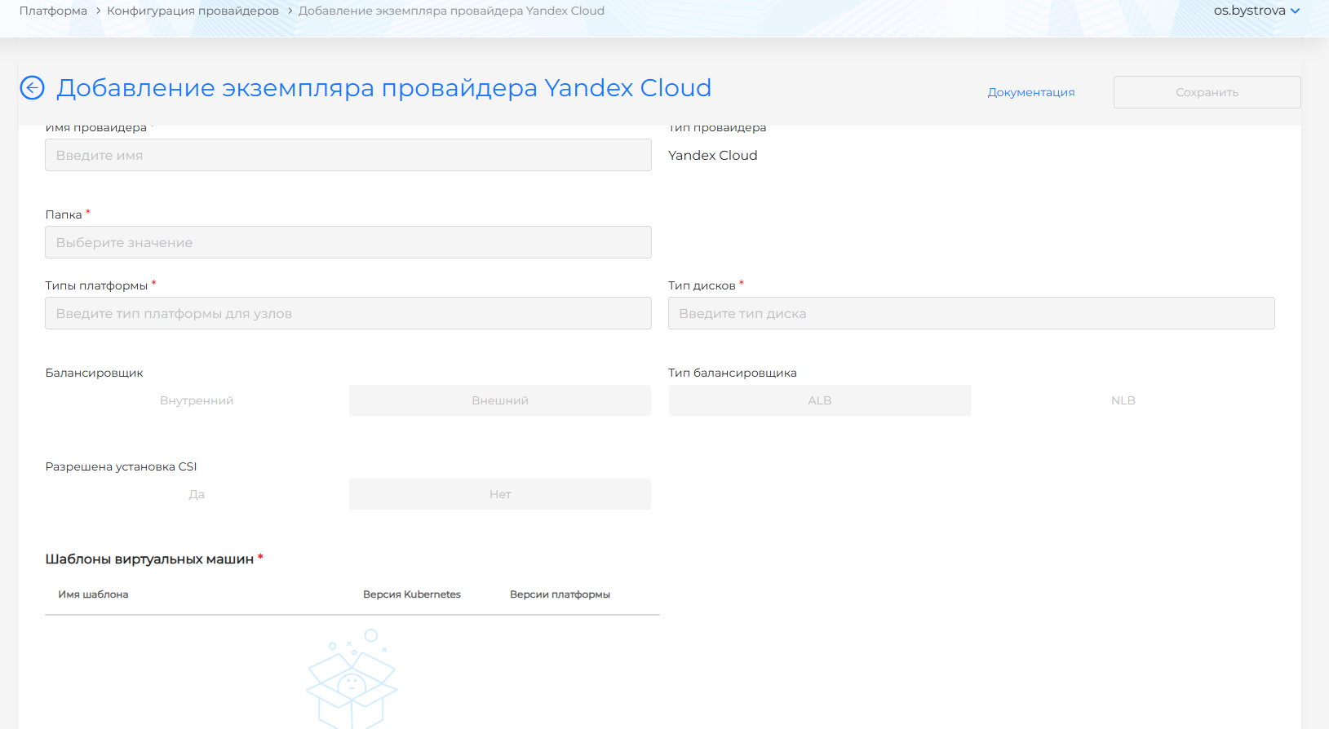Click the Yandex Cloud provider type value

tap(713, 155)
